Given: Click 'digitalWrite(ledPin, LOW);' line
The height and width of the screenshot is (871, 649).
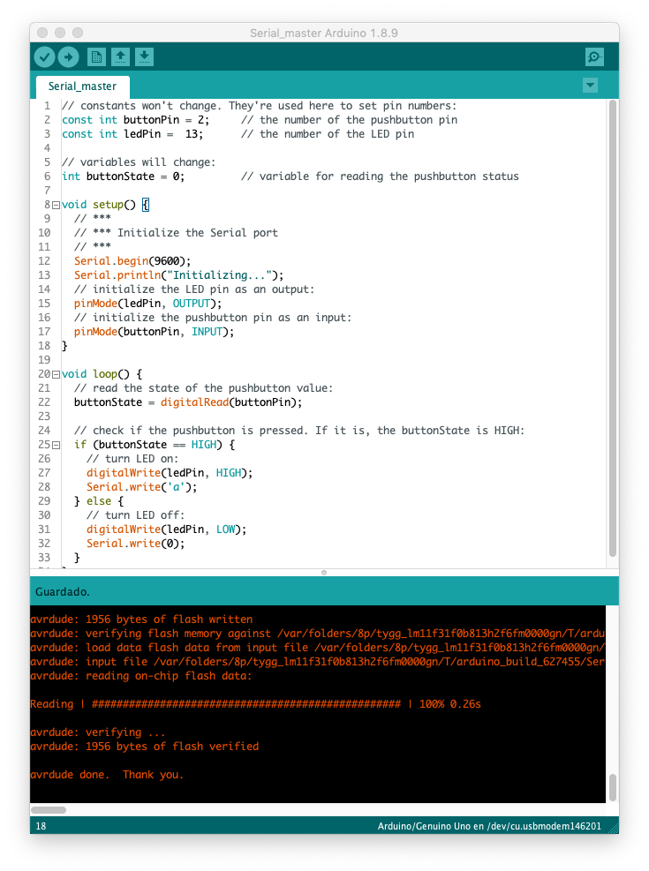Looking at the screenshot, I should coord(166,529).
